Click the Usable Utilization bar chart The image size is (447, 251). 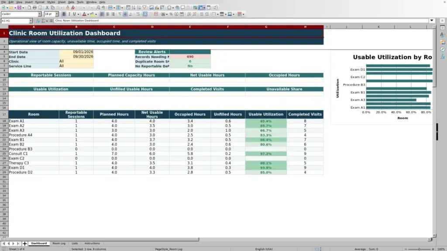tap(382, 88)
